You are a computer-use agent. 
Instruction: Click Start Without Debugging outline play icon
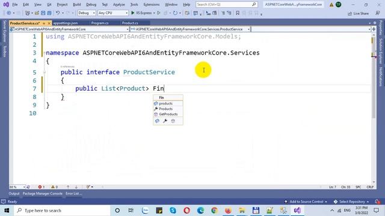[159, 13]
